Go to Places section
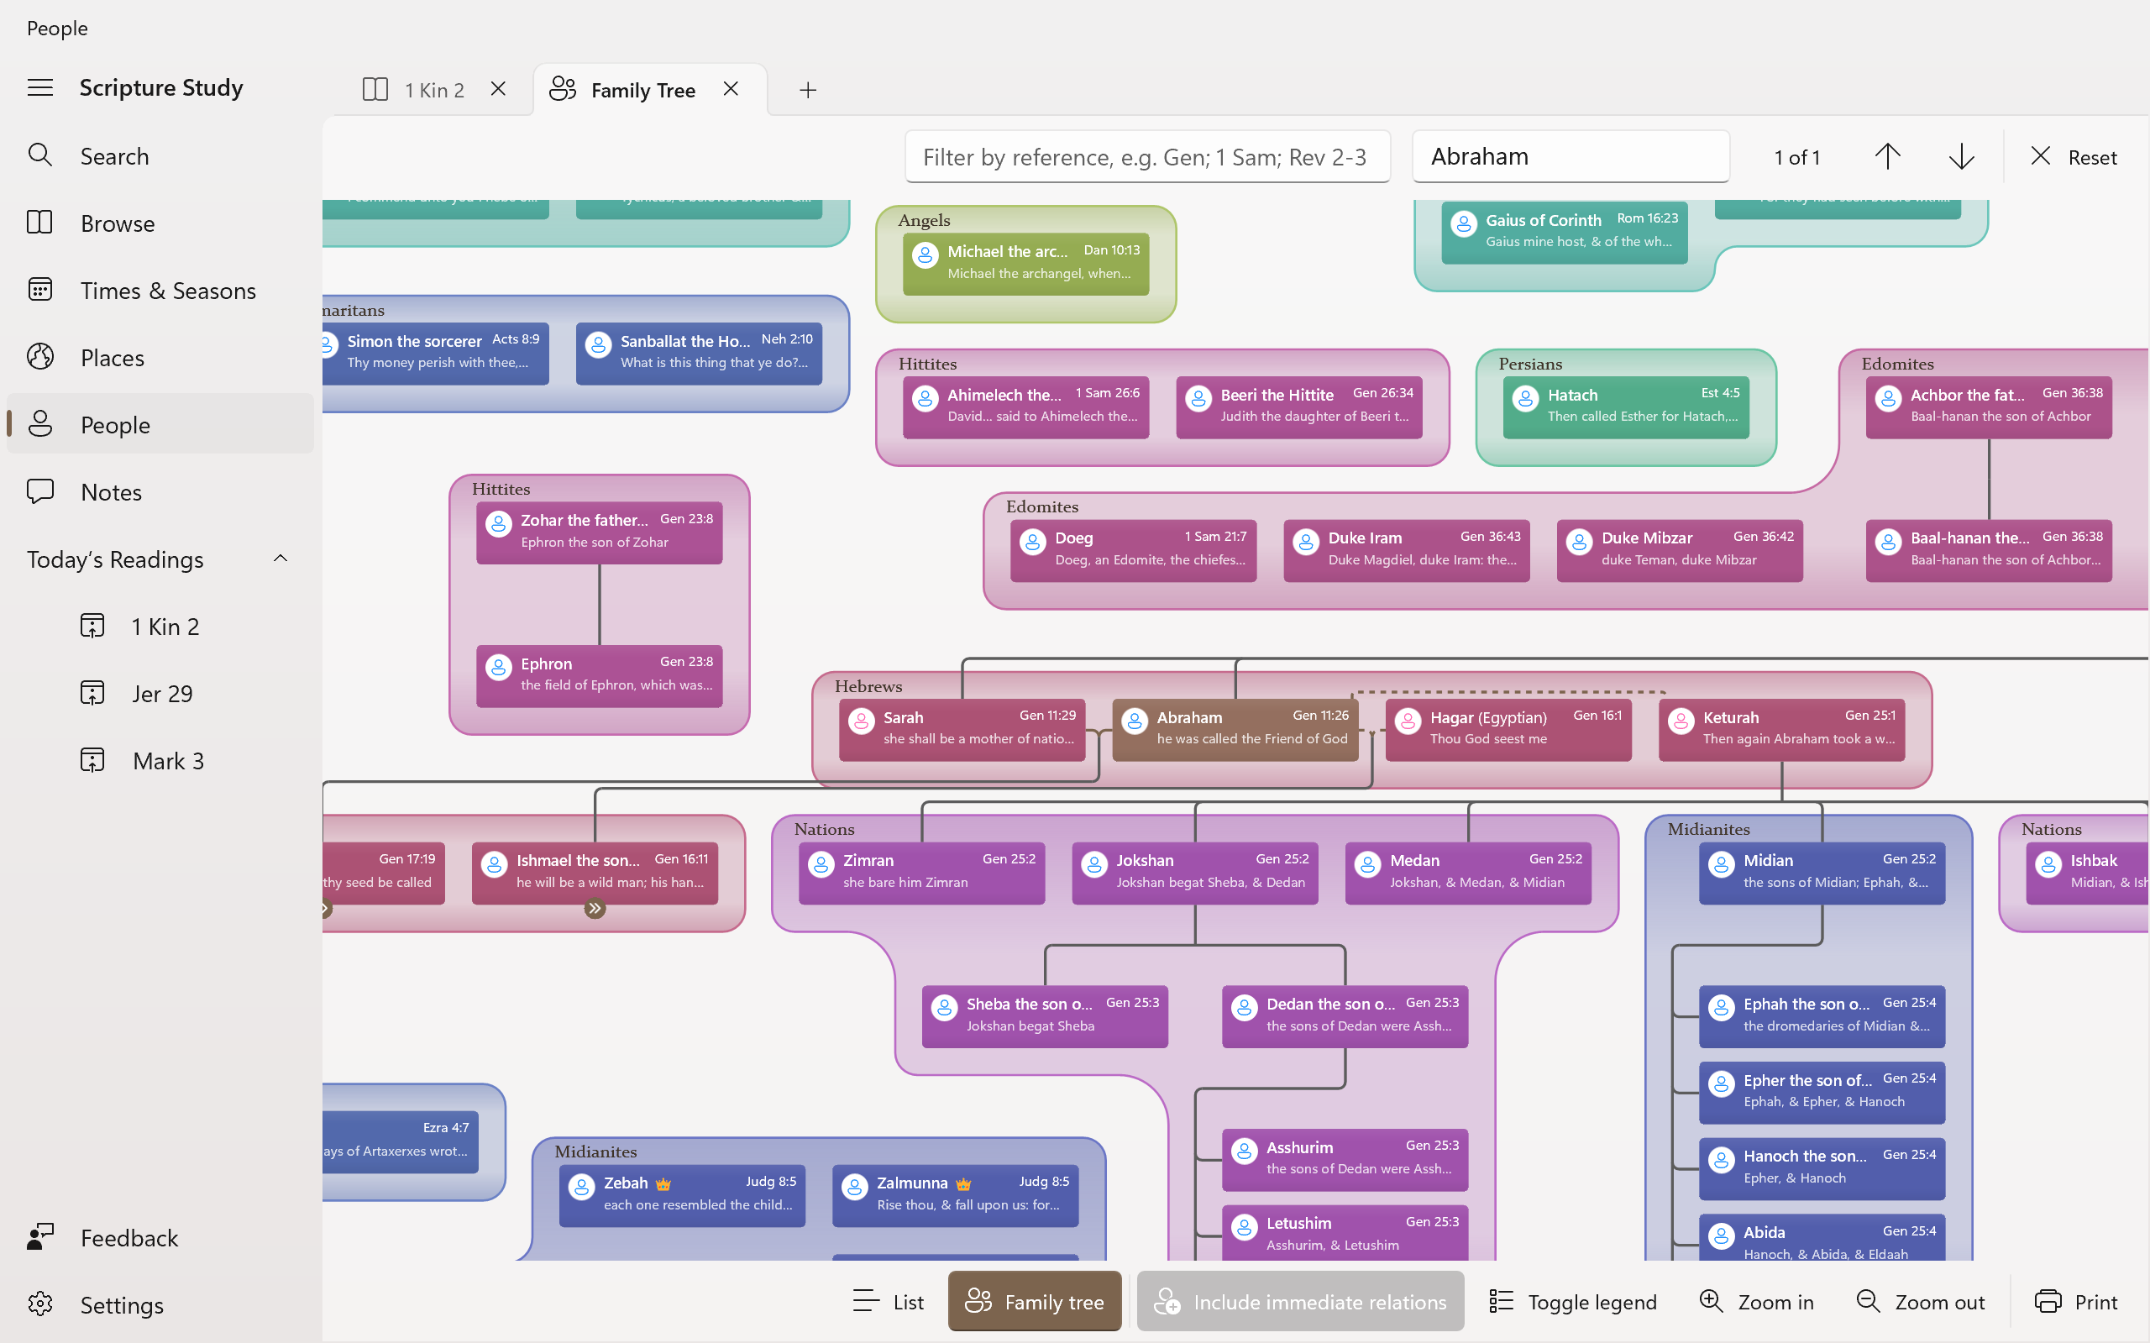Screen dimensions: 2150x1343 coord(160,357)
